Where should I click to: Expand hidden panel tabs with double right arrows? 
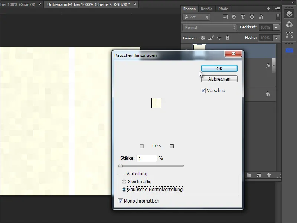click(268, 9)
